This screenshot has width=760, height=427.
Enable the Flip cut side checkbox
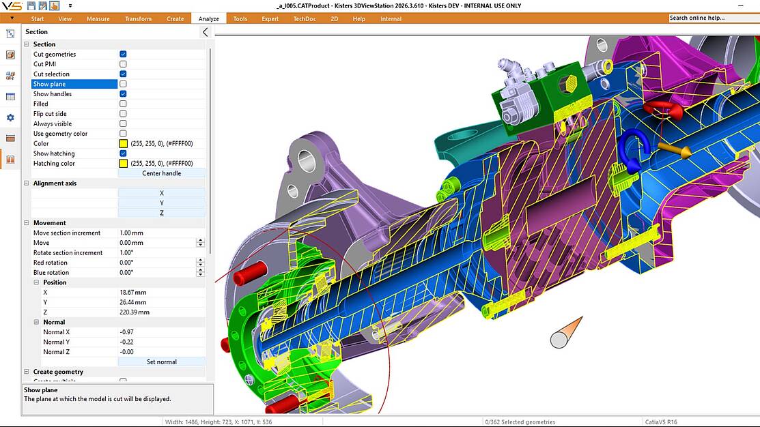[x=123, y=114]
